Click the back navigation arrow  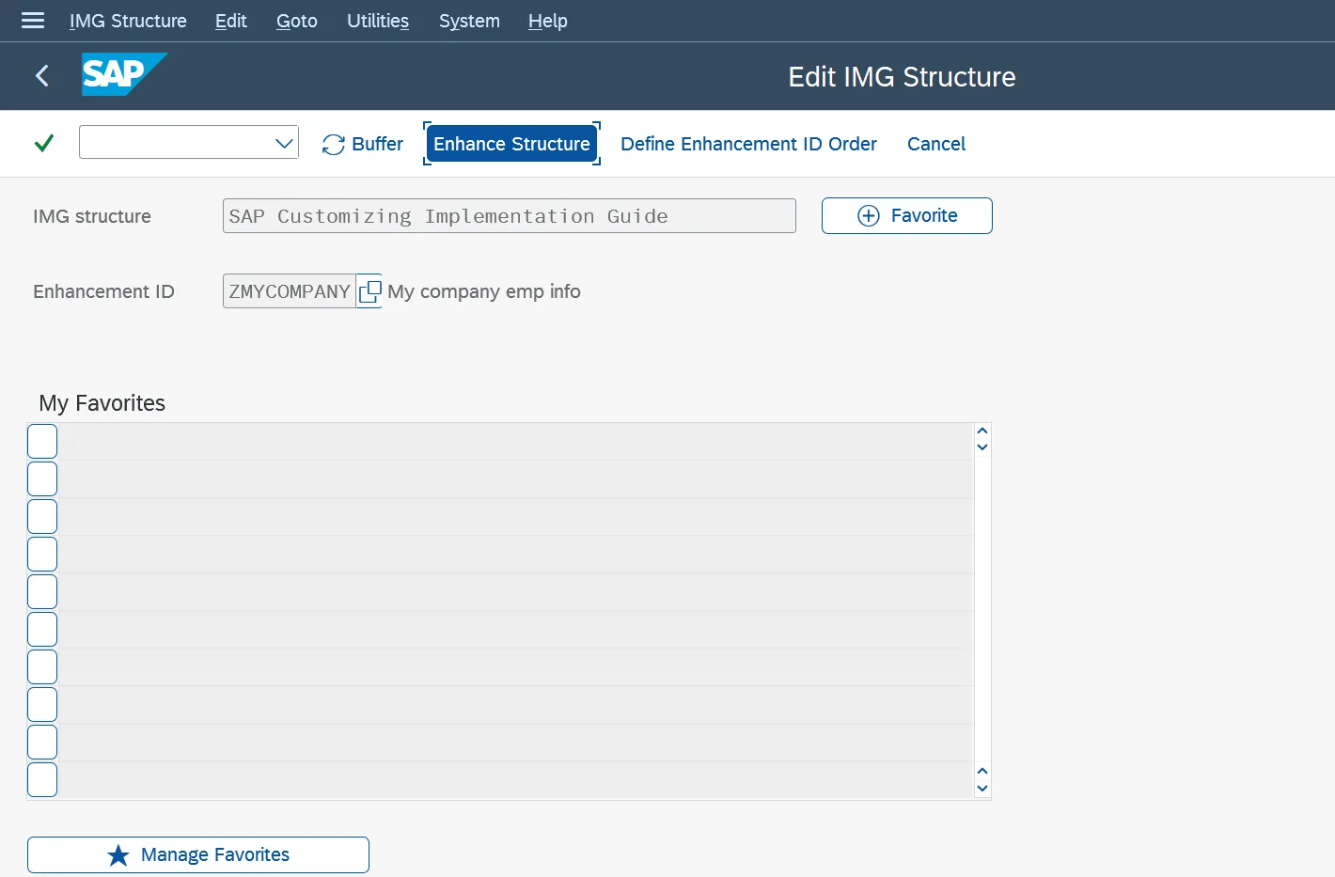point(41,76)
